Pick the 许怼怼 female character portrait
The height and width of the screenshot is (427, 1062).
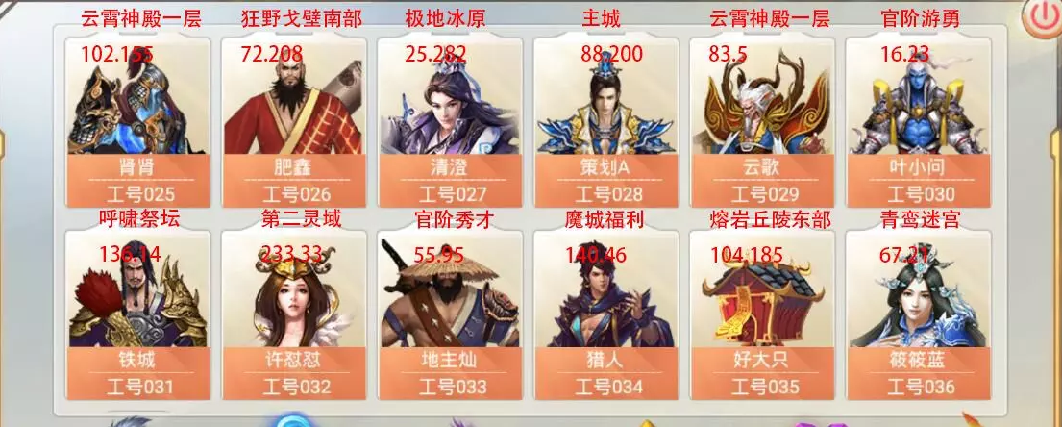[294, 290]
